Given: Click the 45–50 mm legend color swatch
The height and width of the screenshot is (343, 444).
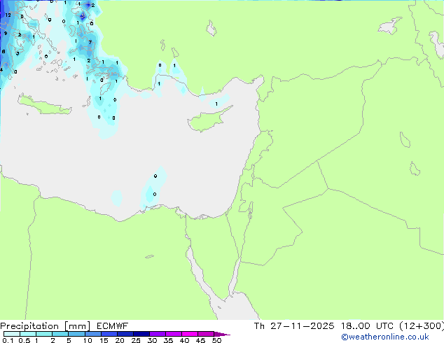Looking at the screenshot, I should click(x=206, y=334).
